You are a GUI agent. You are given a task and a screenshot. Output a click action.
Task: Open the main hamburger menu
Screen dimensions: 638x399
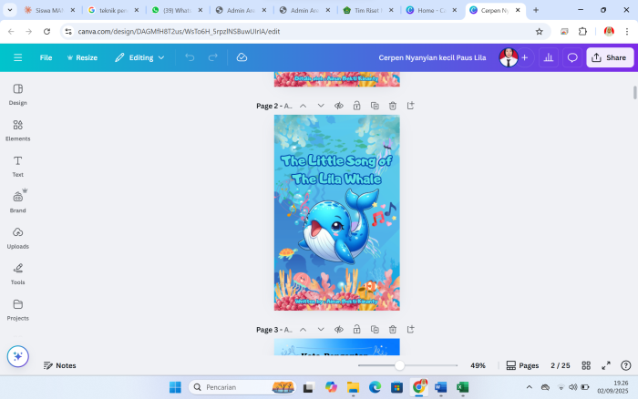tap(18, 57)
